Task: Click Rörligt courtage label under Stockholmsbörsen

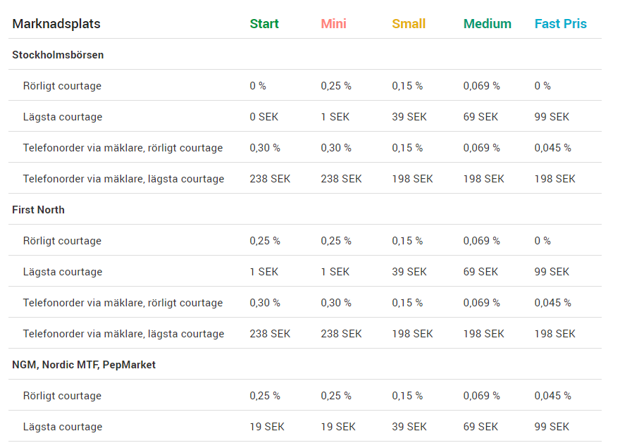Action: click(x=62, y=86)
